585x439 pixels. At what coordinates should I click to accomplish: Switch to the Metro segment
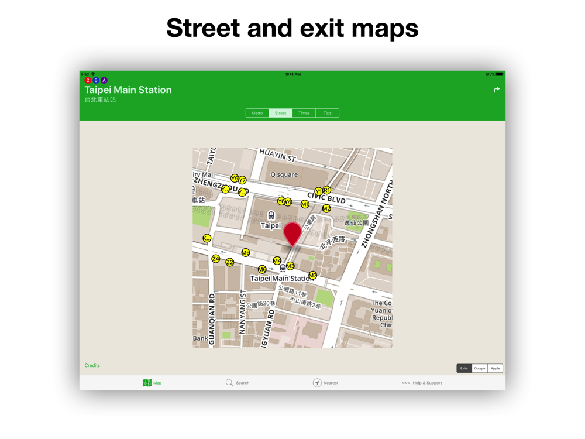point(257,113)
